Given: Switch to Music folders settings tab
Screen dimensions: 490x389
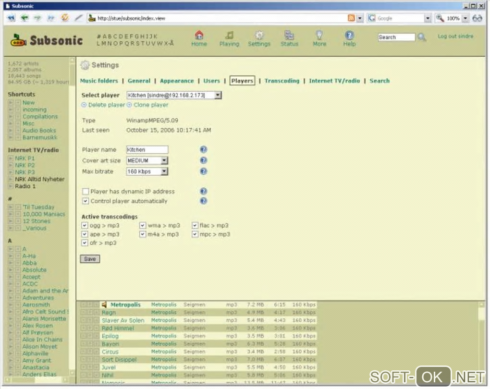Looking at the screenshot, I should [99, 81].
